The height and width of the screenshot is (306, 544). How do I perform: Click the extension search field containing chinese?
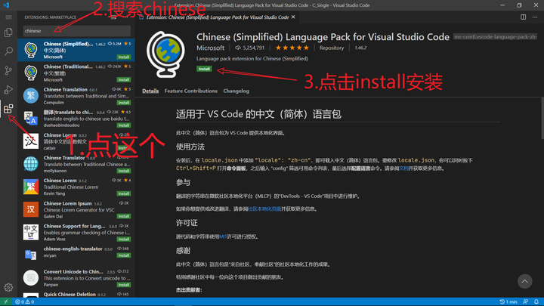(x=76, y=31)
